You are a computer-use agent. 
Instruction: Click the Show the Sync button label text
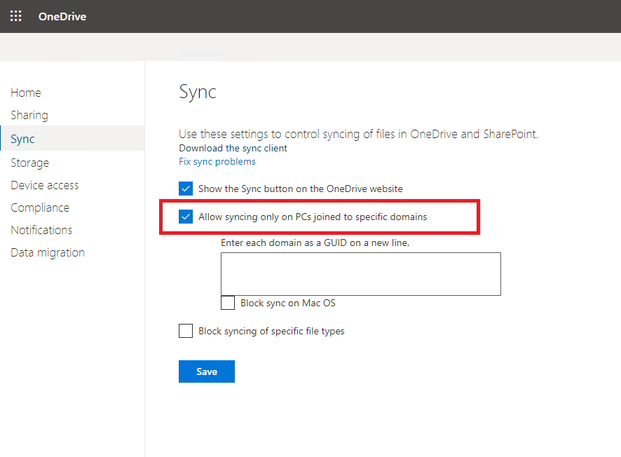(x=301, y=189)
